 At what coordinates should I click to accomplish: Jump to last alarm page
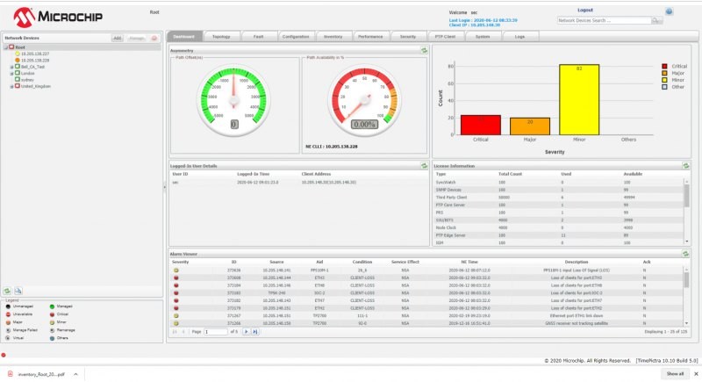pos(254,332)
